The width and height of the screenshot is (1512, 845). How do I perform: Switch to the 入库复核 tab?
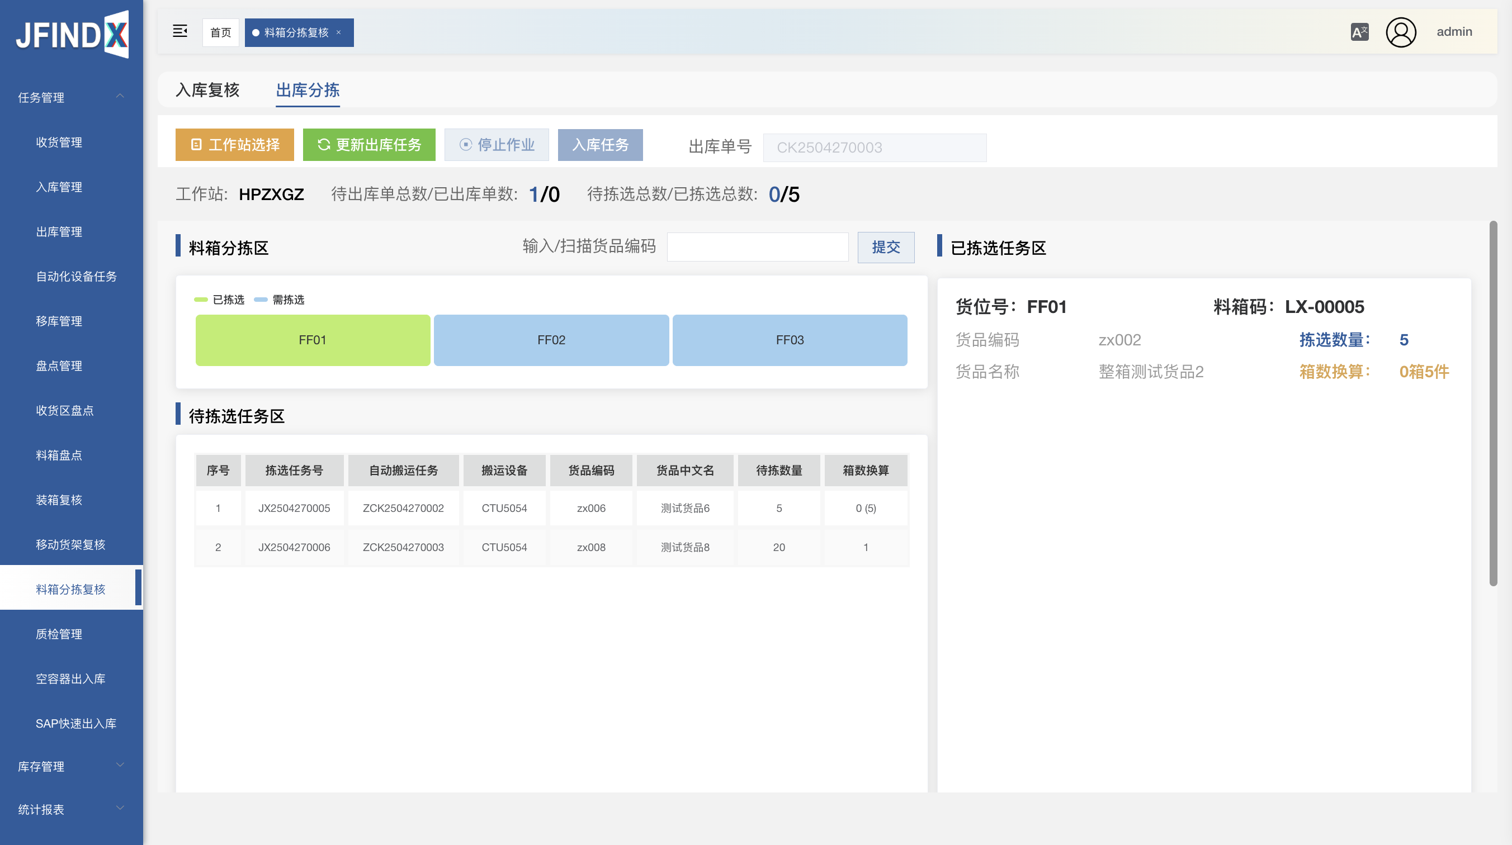point(207,90)
